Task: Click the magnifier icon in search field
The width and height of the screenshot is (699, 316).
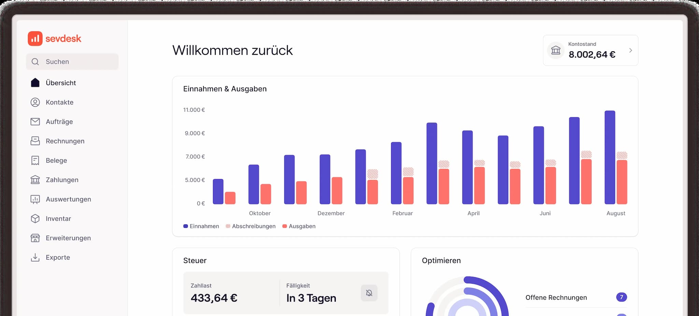Action: (35, 62)
